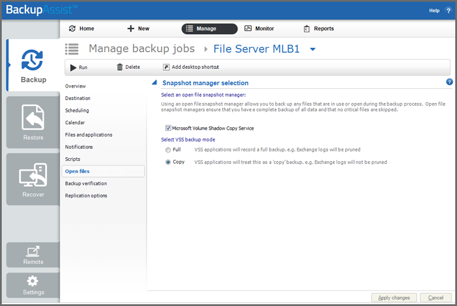Click the 'Select VSS backup mode' heading
457x306 pixels.
188,140
